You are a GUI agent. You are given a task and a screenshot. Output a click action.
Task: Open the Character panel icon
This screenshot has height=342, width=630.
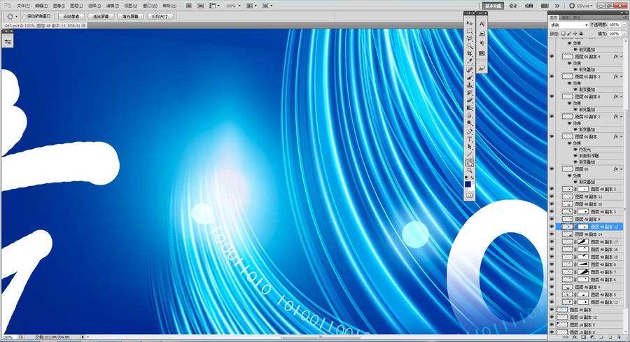click(x=482, y=24)
